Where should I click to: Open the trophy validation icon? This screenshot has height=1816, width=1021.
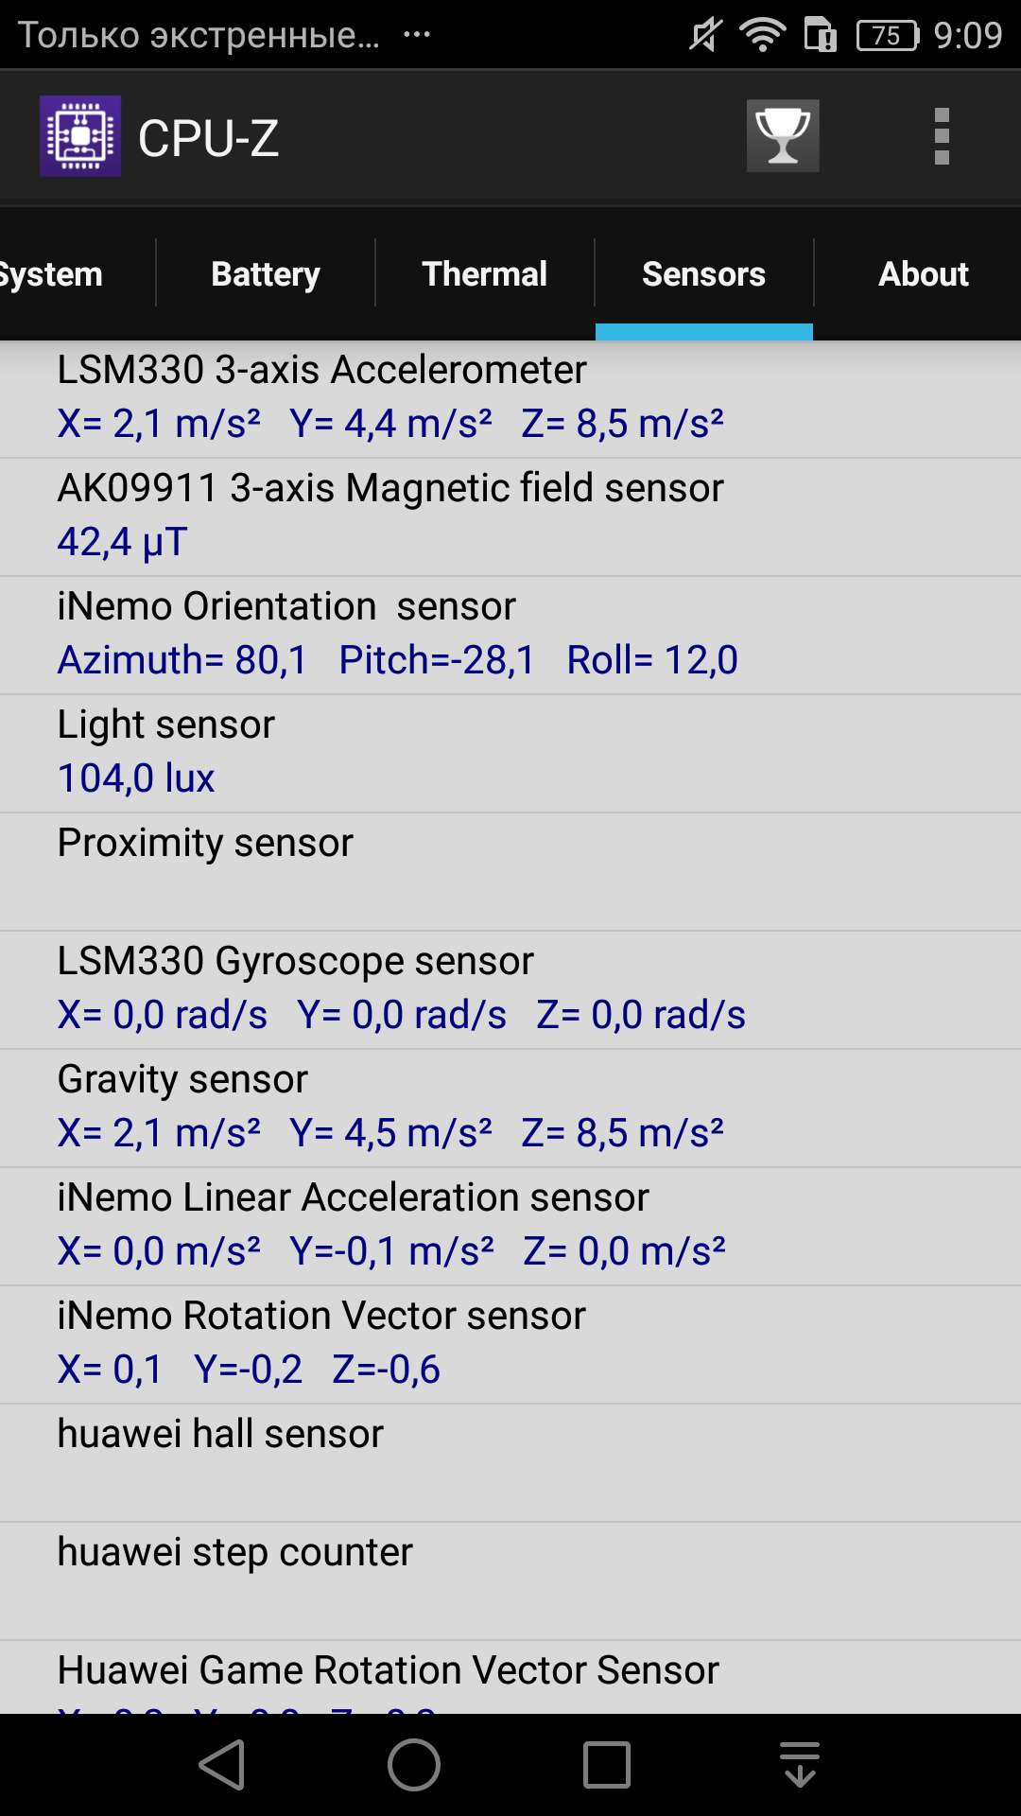click(783, 136)
